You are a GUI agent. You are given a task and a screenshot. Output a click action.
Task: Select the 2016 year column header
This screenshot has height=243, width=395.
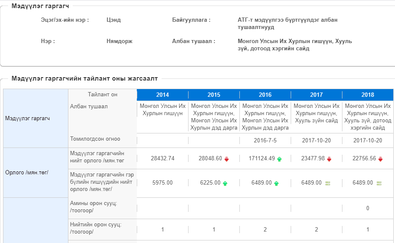[x=265, y=95]
